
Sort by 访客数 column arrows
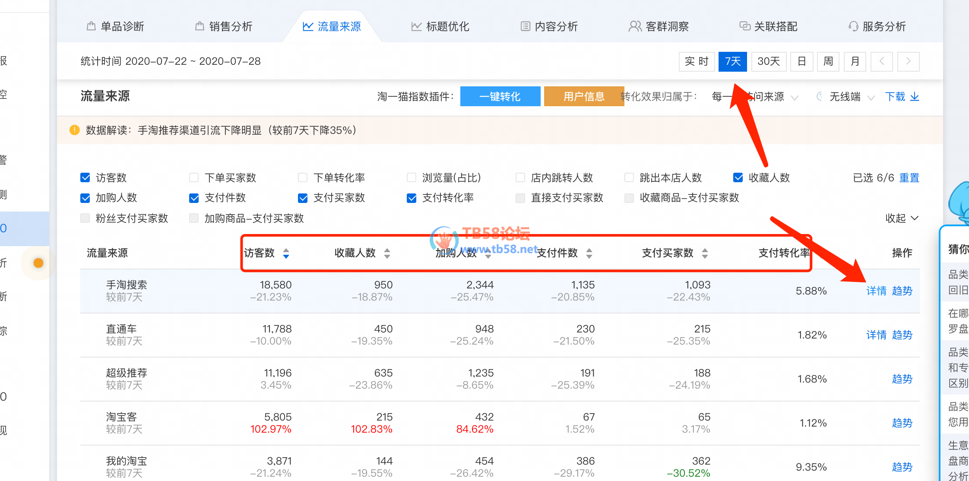(286, 253)
